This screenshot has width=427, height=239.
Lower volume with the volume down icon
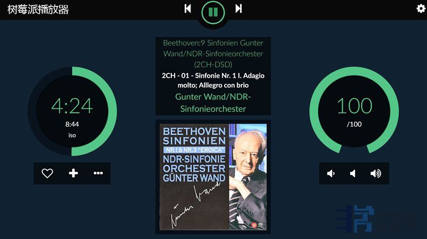[330, 174]
